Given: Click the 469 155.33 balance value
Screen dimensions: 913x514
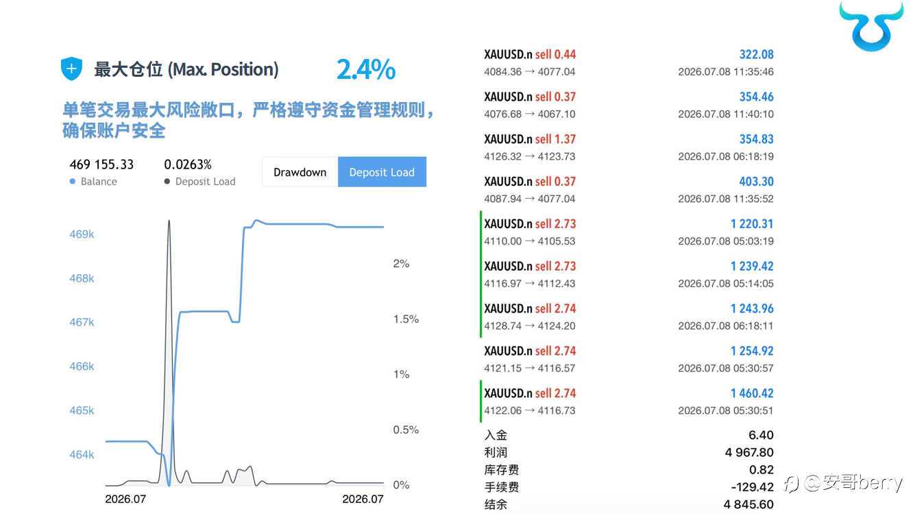Looking at the screenshot, I should point(101,164).
